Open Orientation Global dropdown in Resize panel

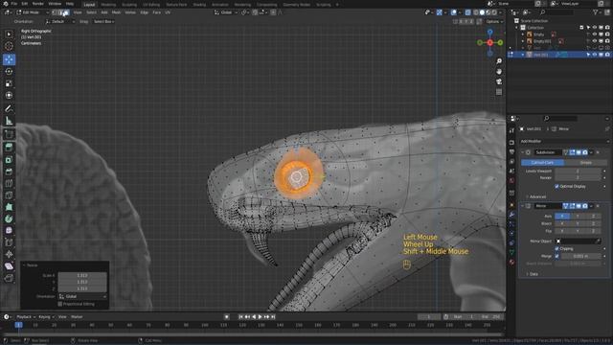point(82,296)
